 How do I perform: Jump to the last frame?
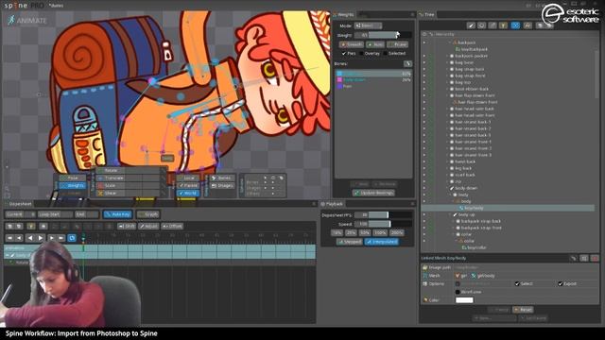click(x=60, y=238)
